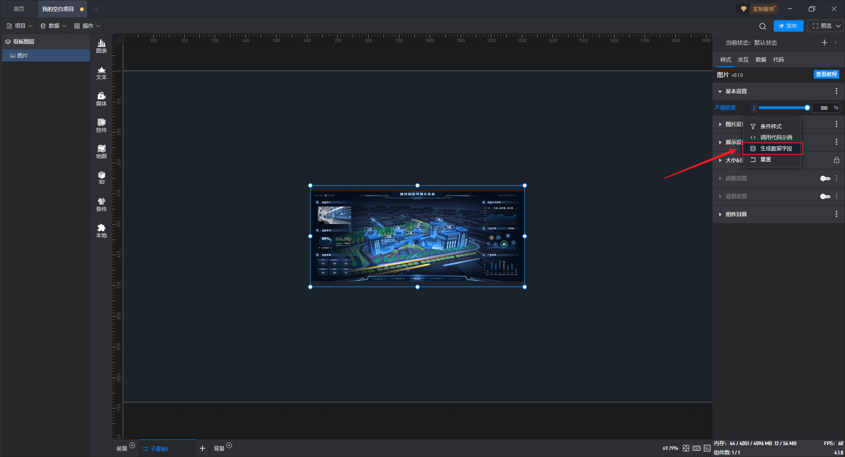Choose 生成数据字段 from the context menu

pos(775,149)
